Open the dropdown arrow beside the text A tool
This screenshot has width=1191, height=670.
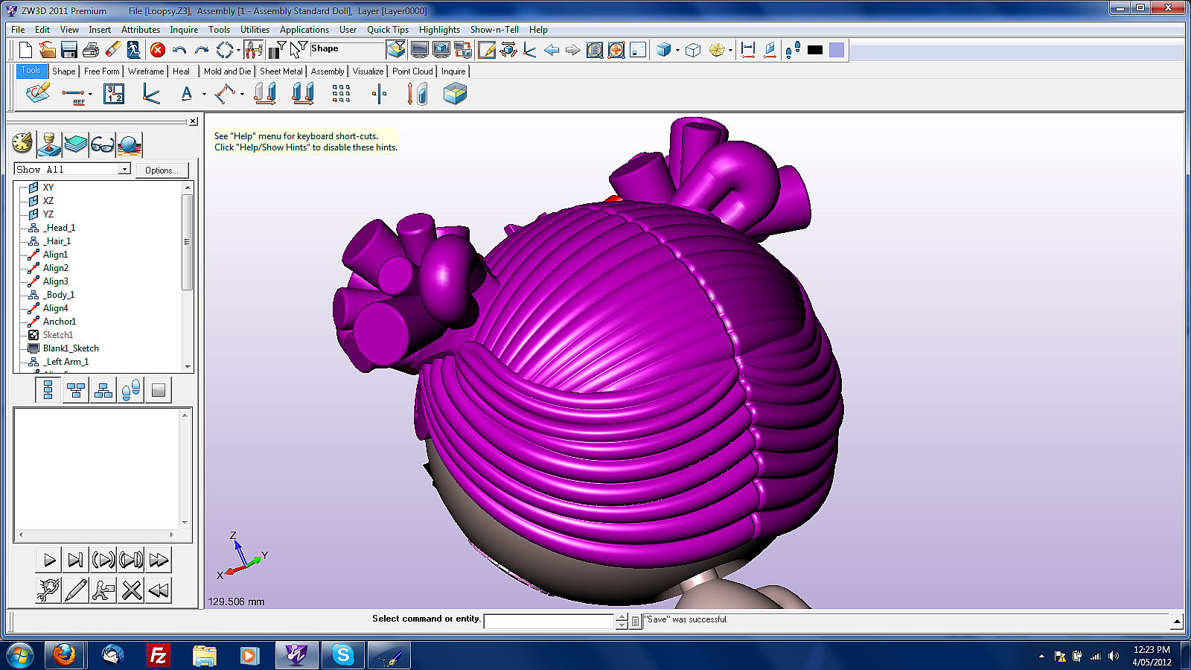coord(204,95)
